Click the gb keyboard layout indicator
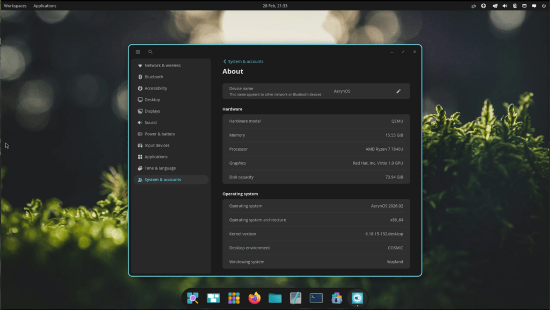 (473, 5)
